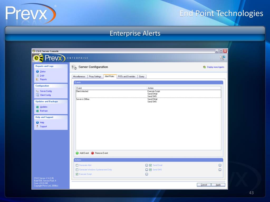Click the Deploy more Agents icon
270x202 pixels.
coord(204,67)
